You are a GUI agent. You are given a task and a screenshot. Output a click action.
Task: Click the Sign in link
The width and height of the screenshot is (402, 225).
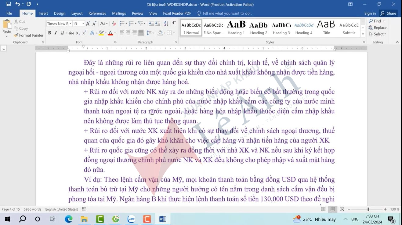(x=370, y=13)
